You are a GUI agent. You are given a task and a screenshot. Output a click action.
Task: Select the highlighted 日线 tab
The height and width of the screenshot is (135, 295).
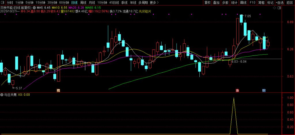coord(74,3)
